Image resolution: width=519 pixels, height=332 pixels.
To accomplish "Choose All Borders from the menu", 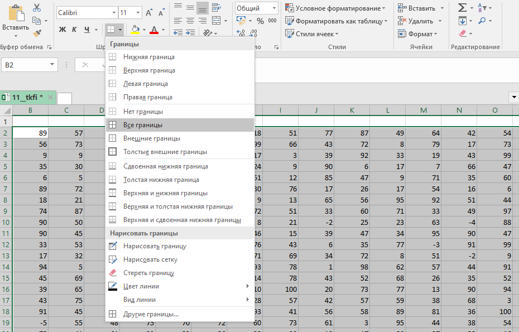I will (x=143, y=125).
